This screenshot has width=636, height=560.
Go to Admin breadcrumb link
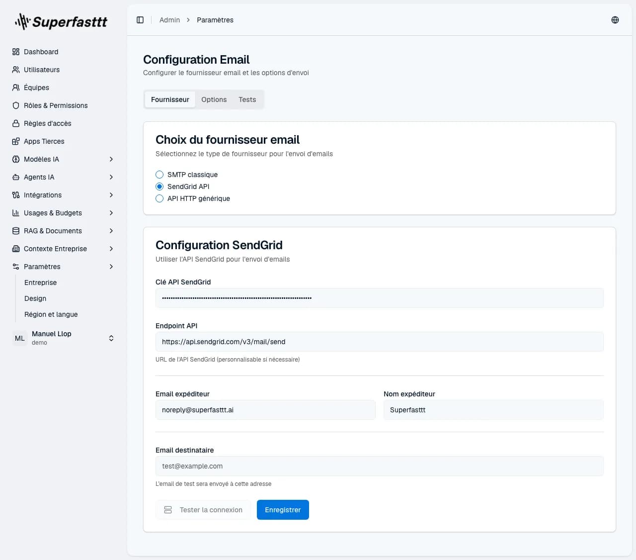[x=170, y=20]
